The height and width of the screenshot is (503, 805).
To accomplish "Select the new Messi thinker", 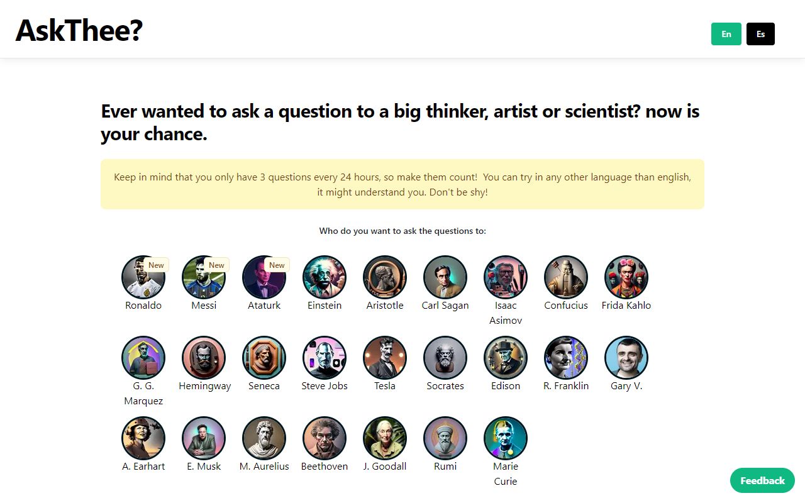I will [203, 277].
